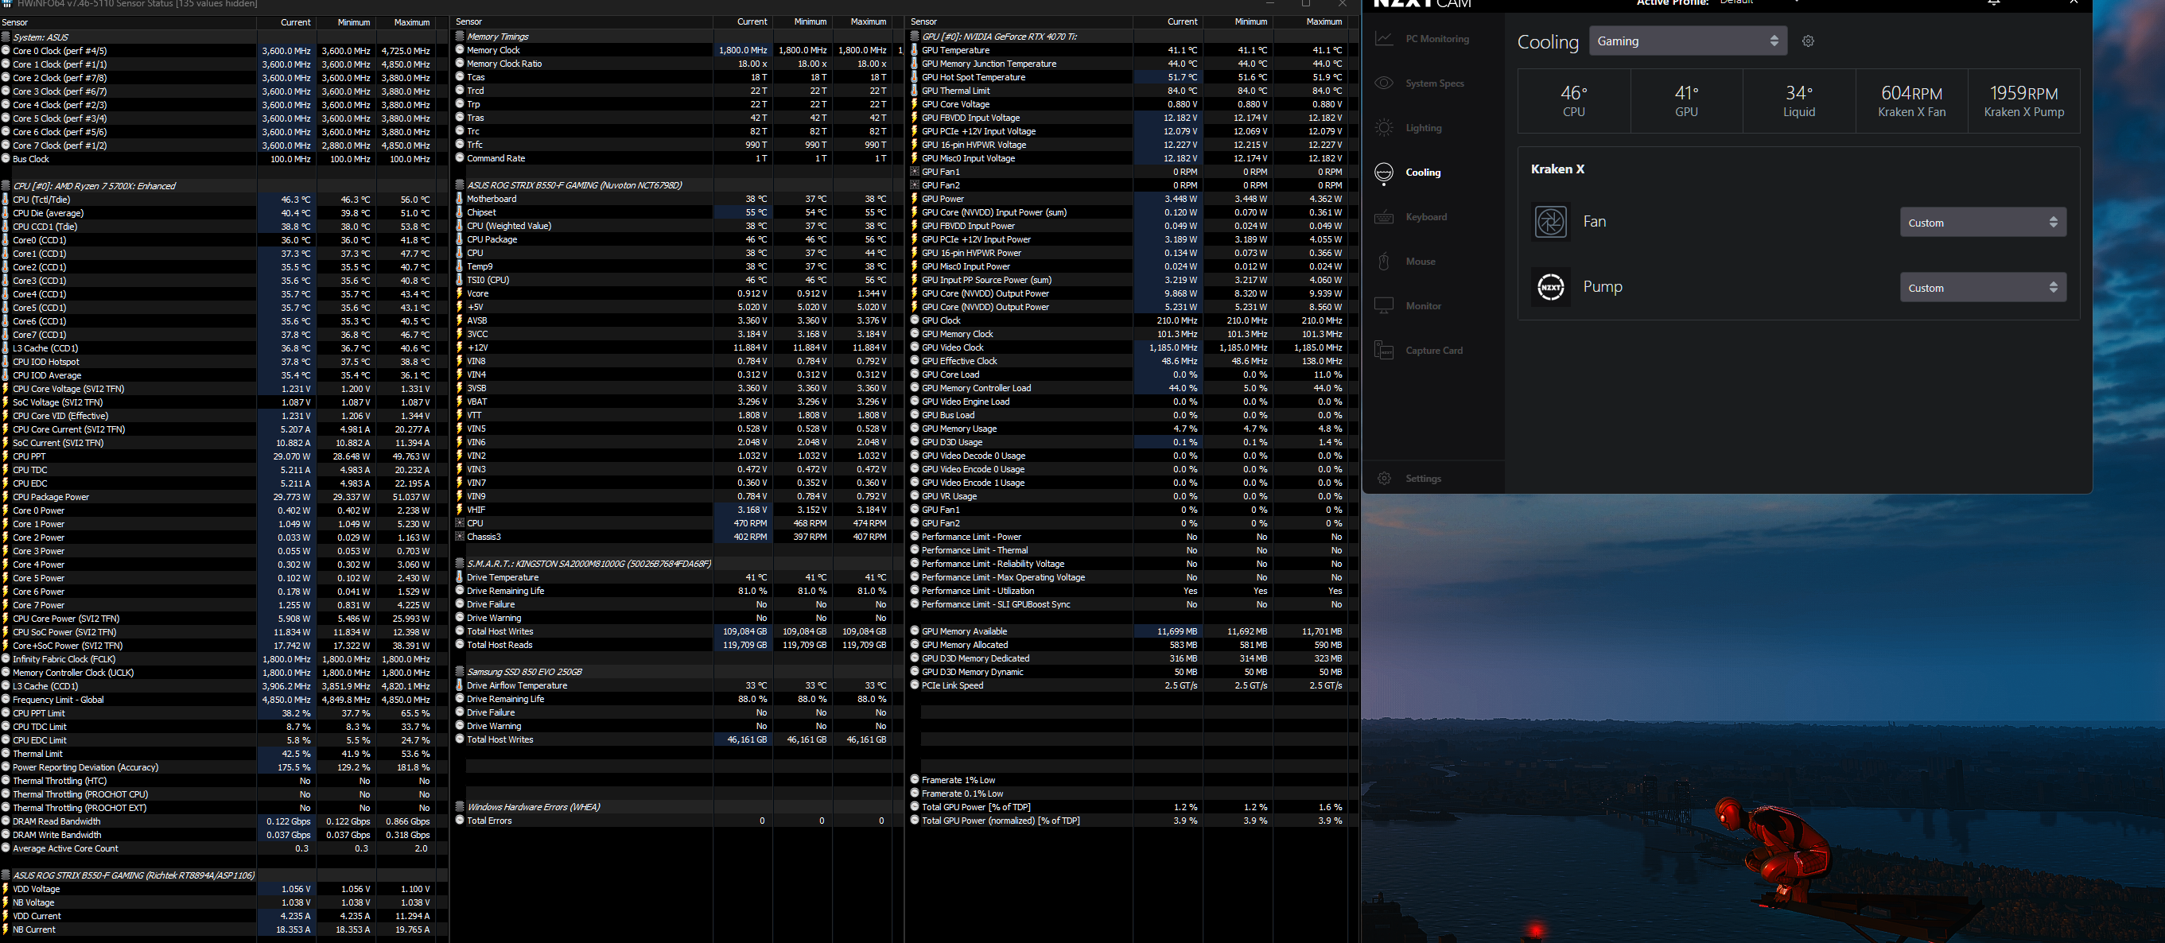Click the Capture Card icon in sidebar
This screenshot has width=2165, height=943.
point(1384,351)
